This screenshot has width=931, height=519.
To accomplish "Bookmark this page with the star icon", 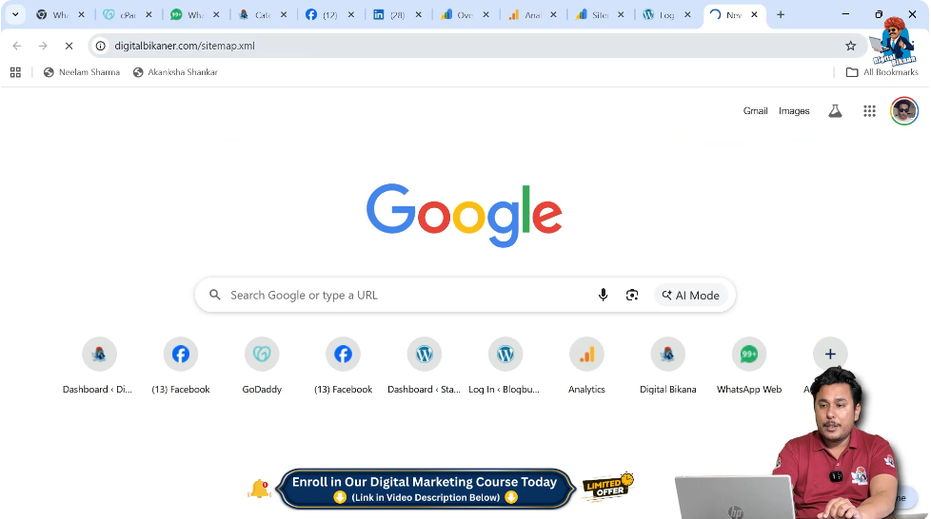I will coord(851,46).
